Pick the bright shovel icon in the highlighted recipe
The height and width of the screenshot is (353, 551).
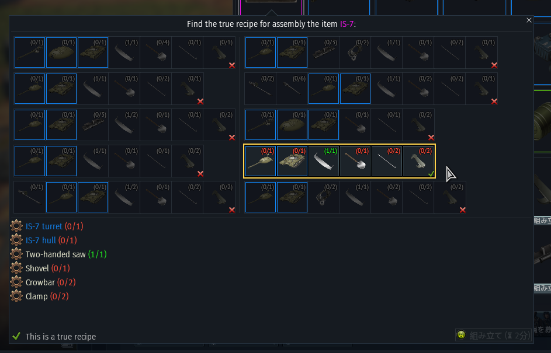pyautogui.click(x=355, y=161)
